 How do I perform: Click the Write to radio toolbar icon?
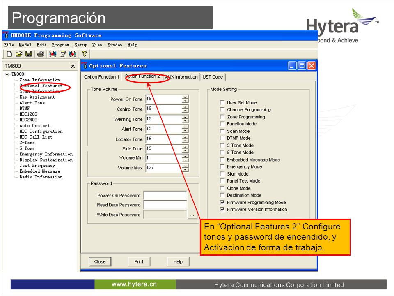pos(72,54)
